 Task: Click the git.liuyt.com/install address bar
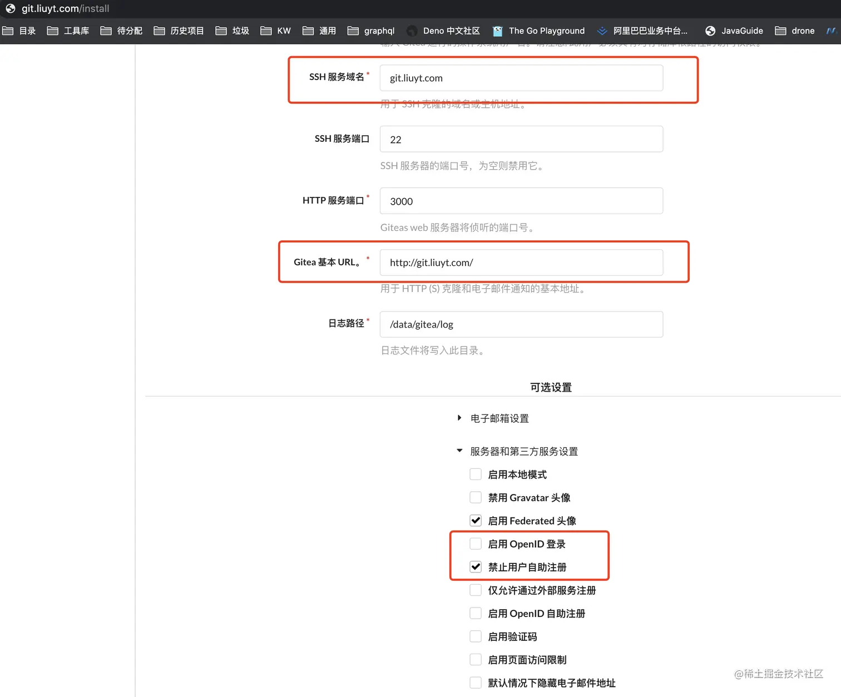66,8
